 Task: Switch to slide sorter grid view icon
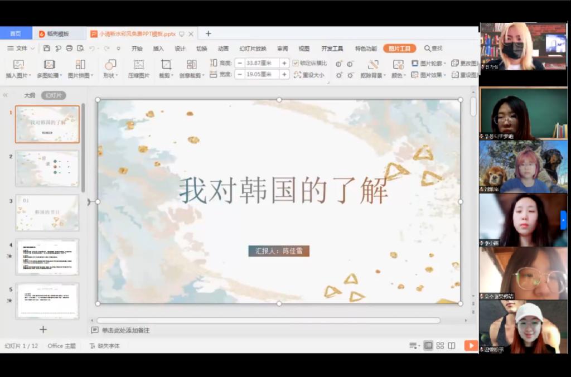pos(440,346)
